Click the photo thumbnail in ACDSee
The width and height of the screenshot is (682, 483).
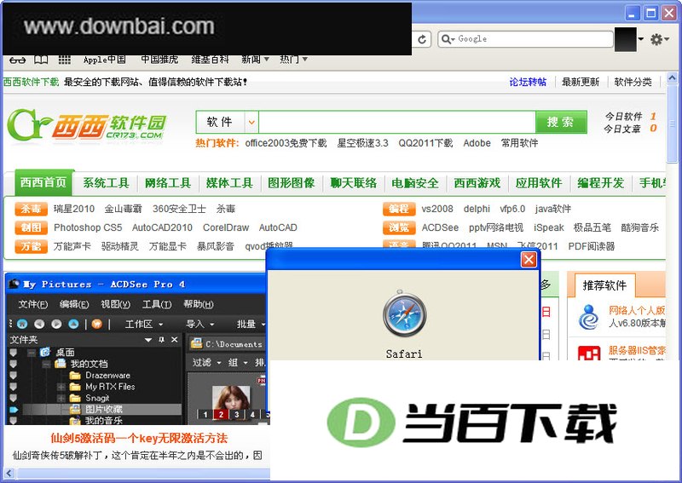pyautogui.click(x=231, y=397)
